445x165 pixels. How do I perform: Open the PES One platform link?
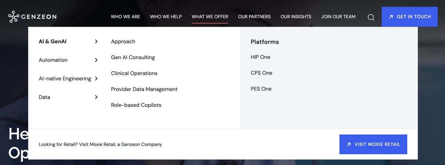[261, 89]
